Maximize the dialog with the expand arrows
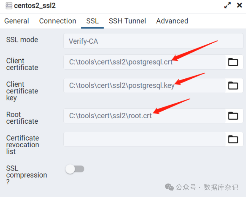Viewport: 246px width, 197px height. click(228, 5)
